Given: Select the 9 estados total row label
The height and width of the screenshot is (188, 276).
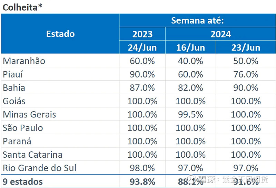Looking at the screenshot, I should pos(23,181).
